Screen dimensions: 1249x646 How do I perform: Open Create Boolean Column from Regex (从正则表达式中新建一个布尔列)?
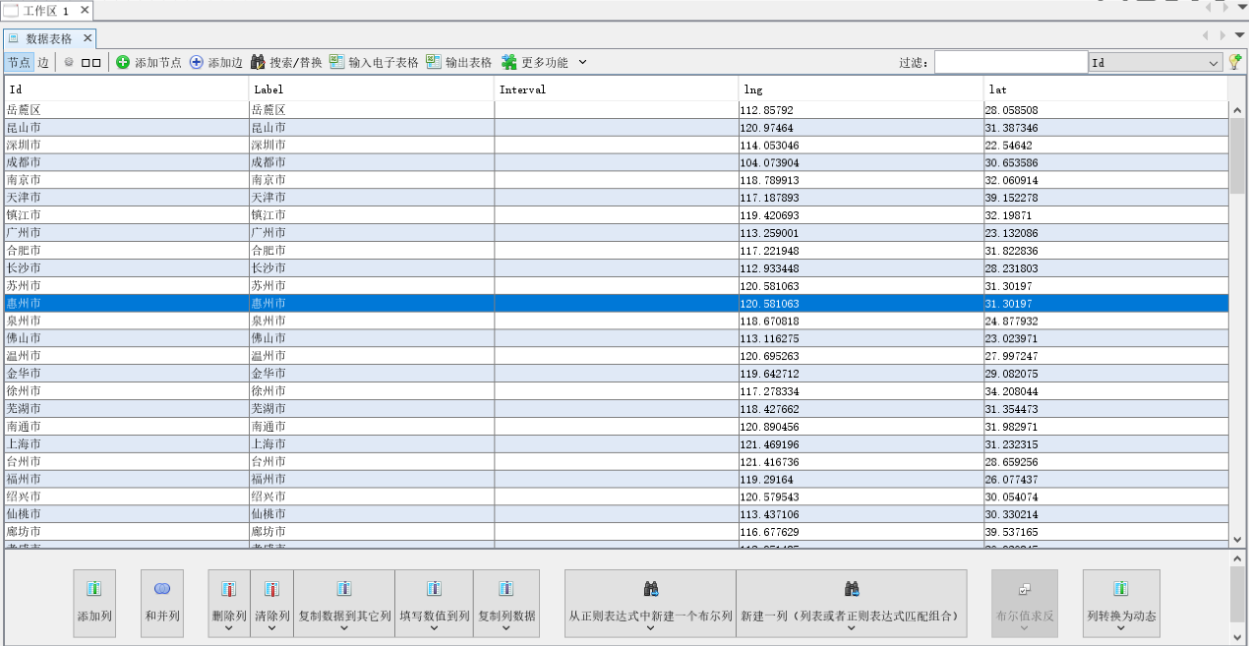coord(650,603)
